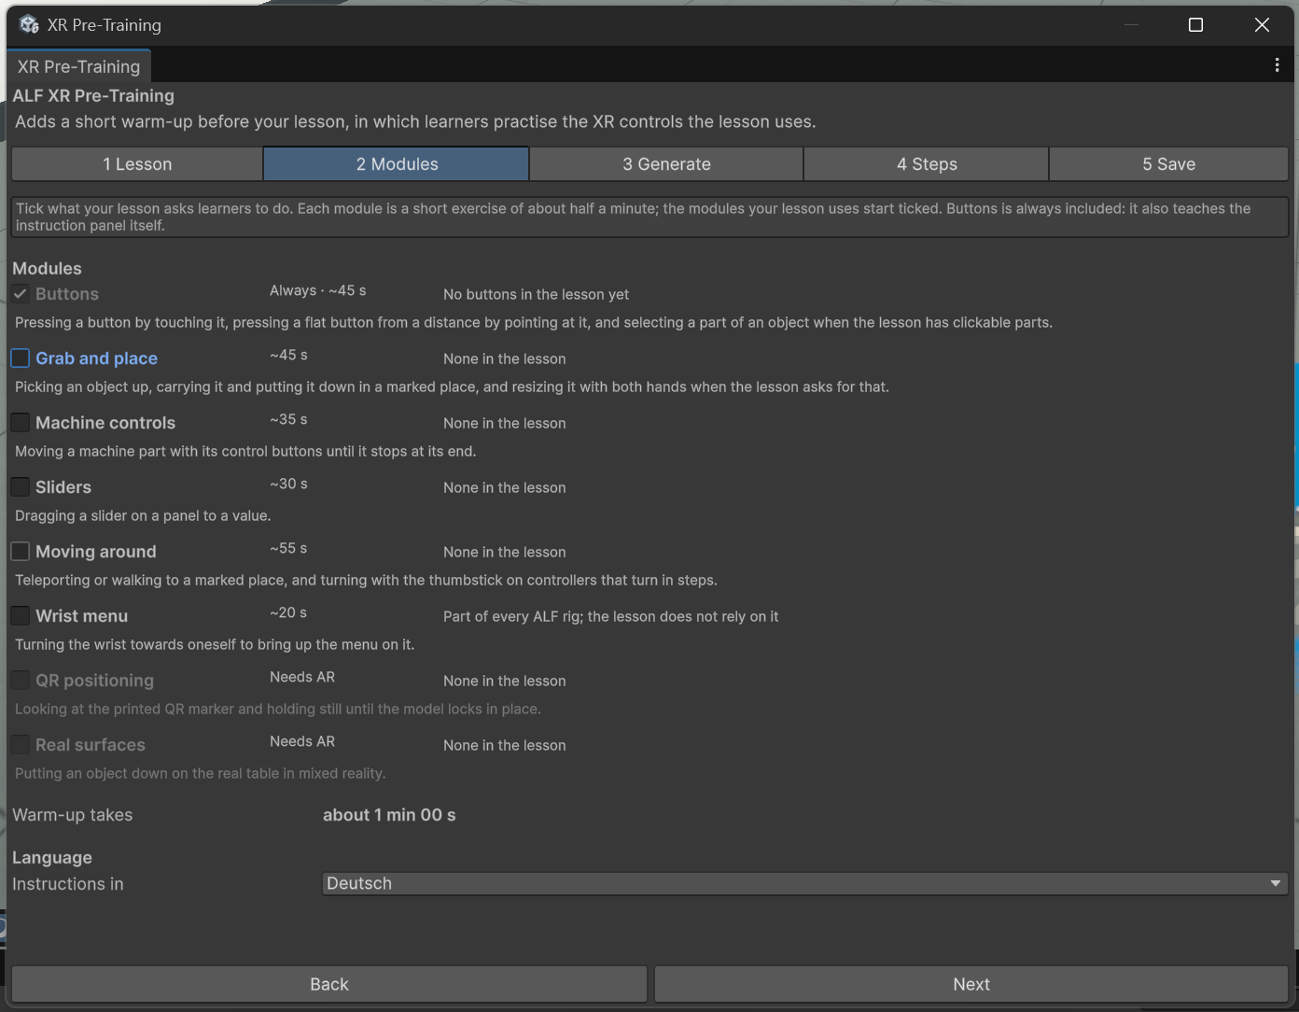1299x1012 pixels.
Task: Click the 'Dragging a slider on a panel' description
Action: tap(143, 515)
